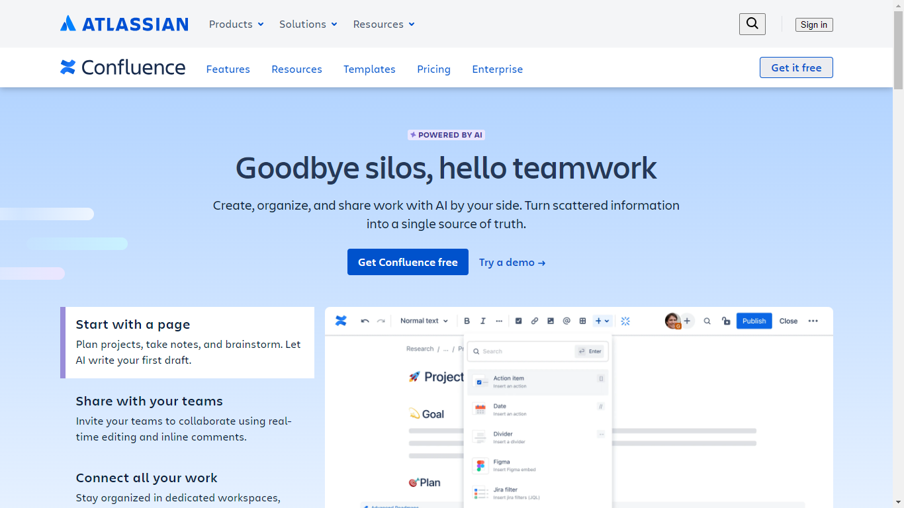
Task: Select the insert link icon
Action: coord(534,321)
